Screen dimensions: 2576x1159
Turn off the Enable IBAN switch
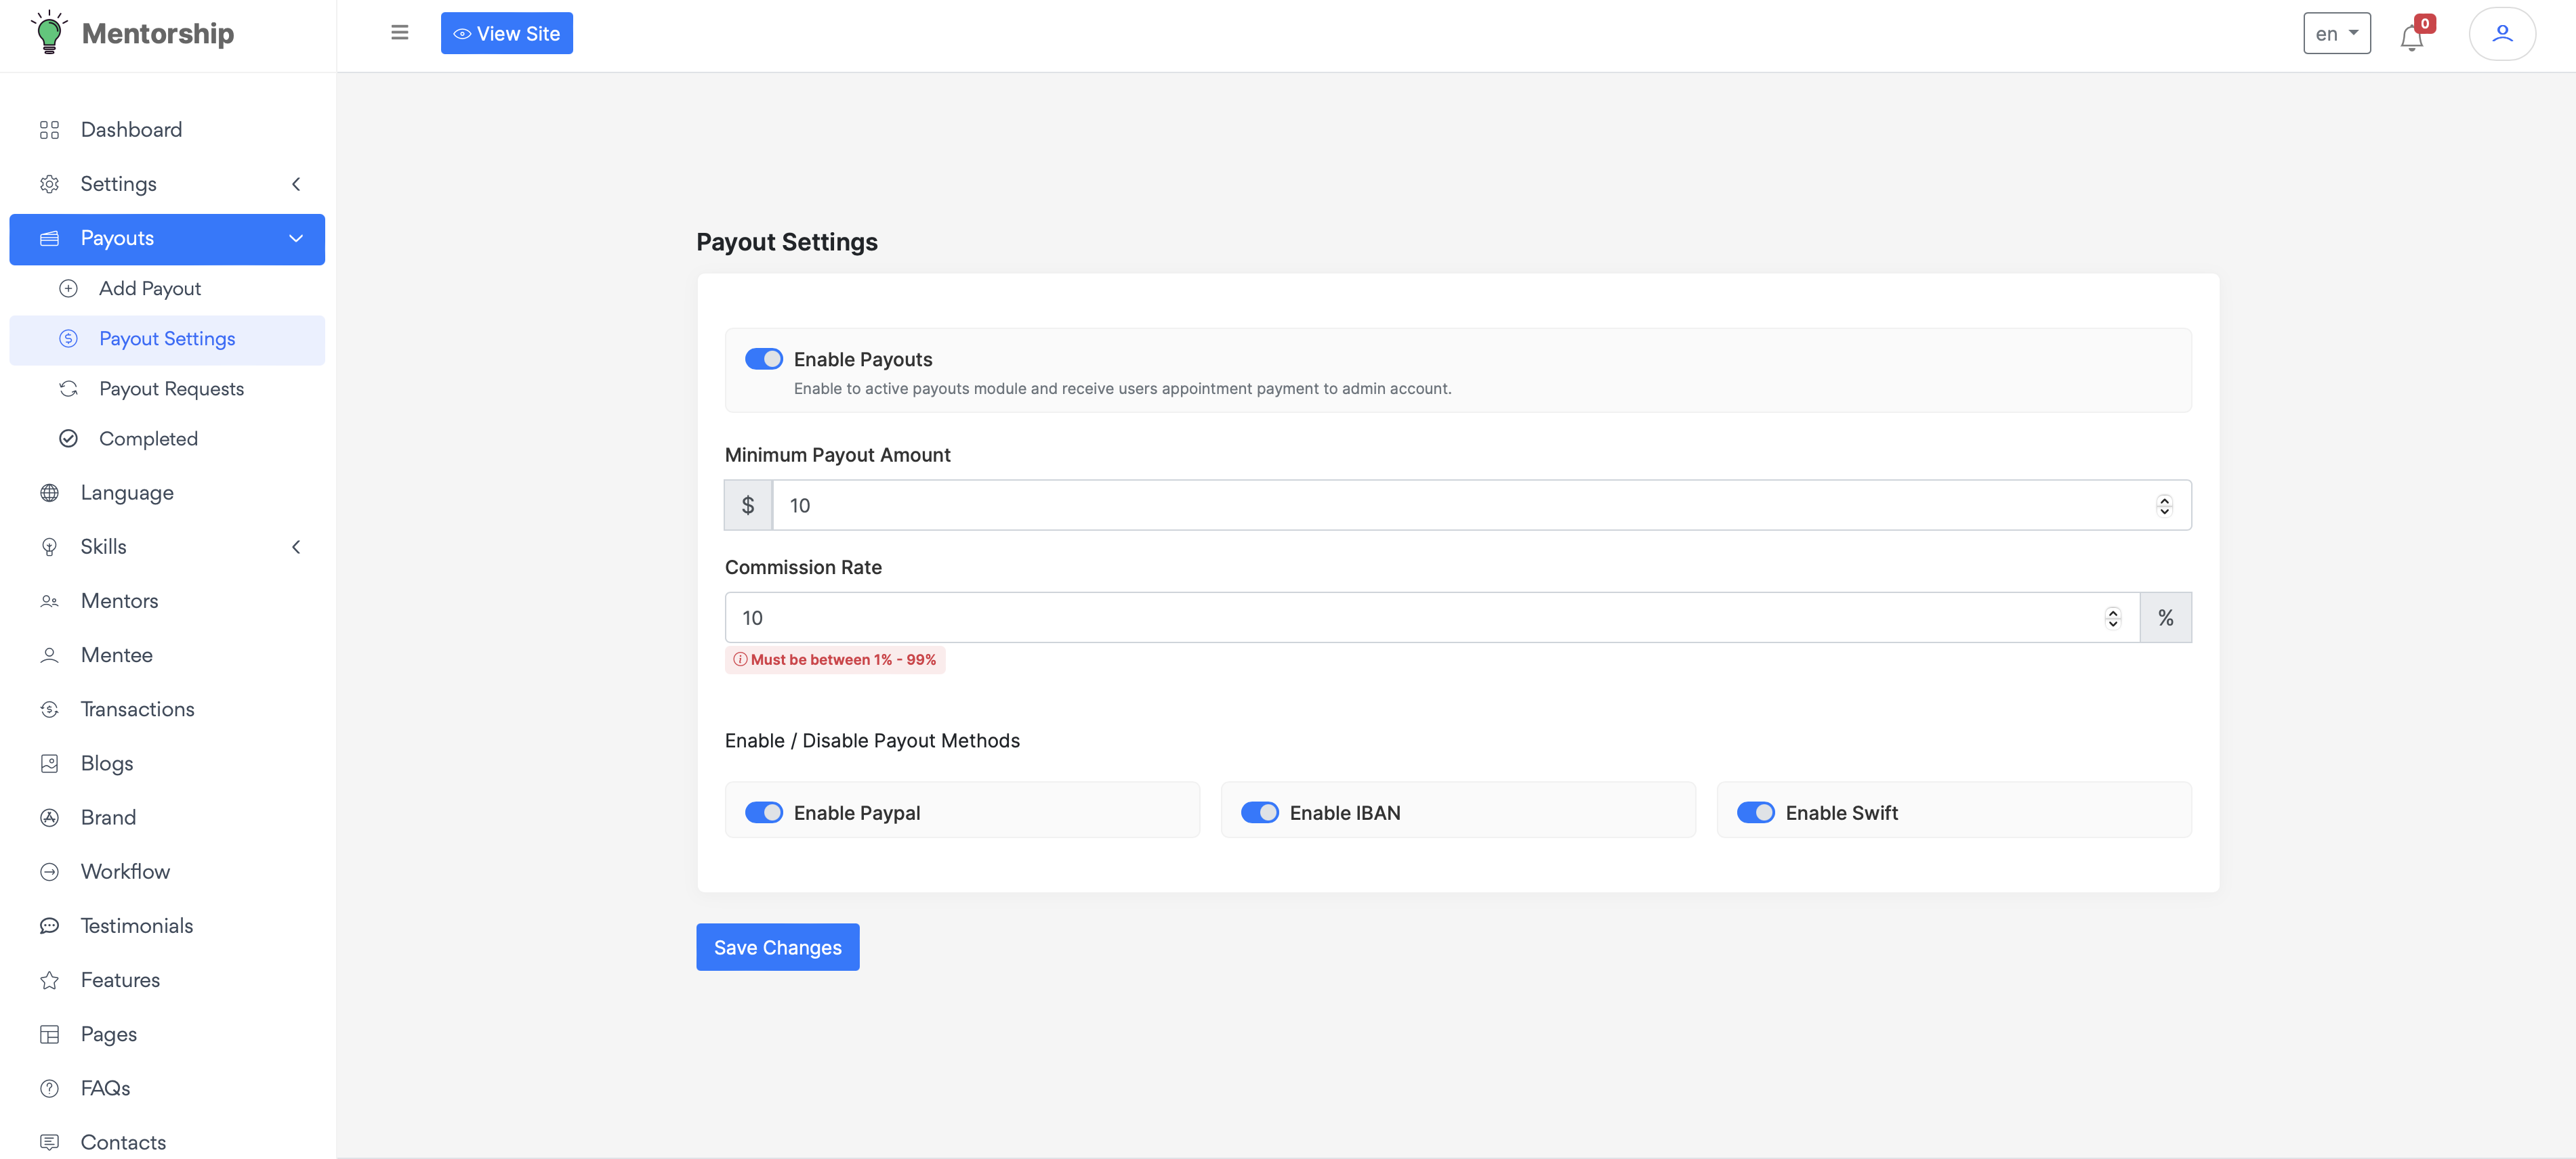(x=1259, y=812)
